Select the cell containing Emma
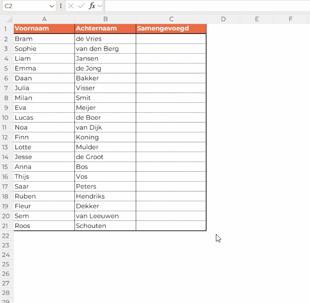The image size is (310, 303). [44, 69]
